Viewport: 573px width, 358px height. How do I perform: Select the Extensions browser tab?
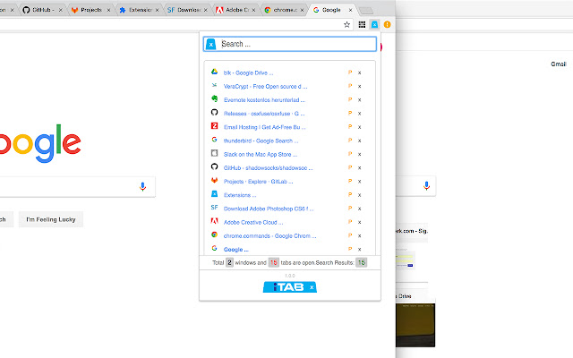(139, 10)
